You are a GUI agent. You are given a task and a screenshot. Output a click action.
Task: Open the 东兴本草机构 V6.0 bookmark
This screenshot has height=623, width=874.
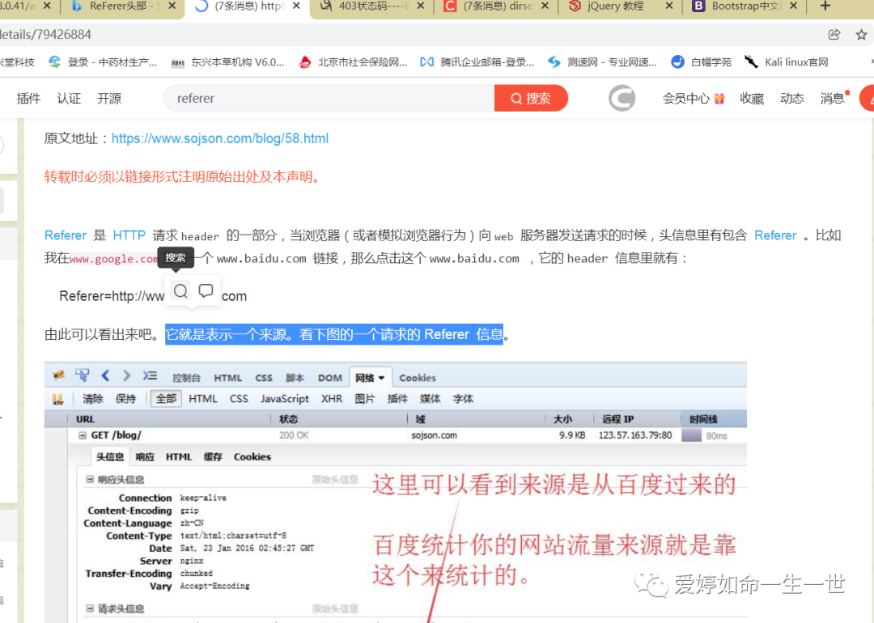click(x=228, y=61)
